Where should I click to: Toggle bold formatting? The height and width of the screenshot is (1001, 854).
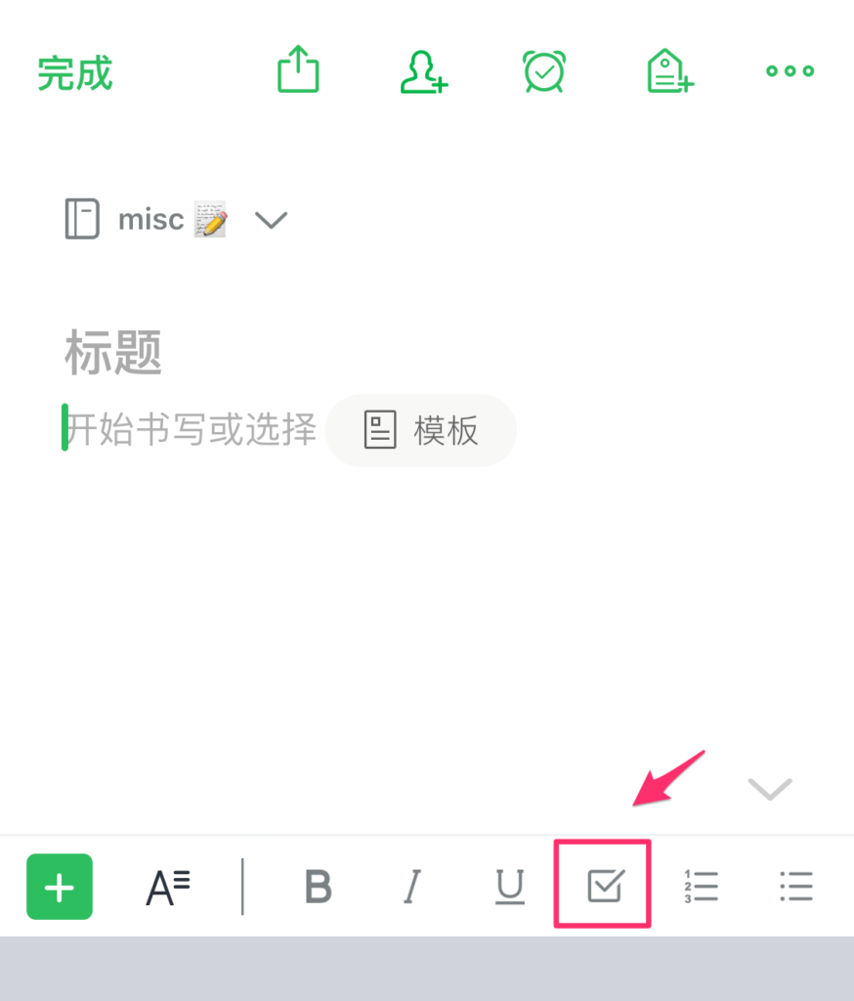pyautogui.click(x=319, y=887)
